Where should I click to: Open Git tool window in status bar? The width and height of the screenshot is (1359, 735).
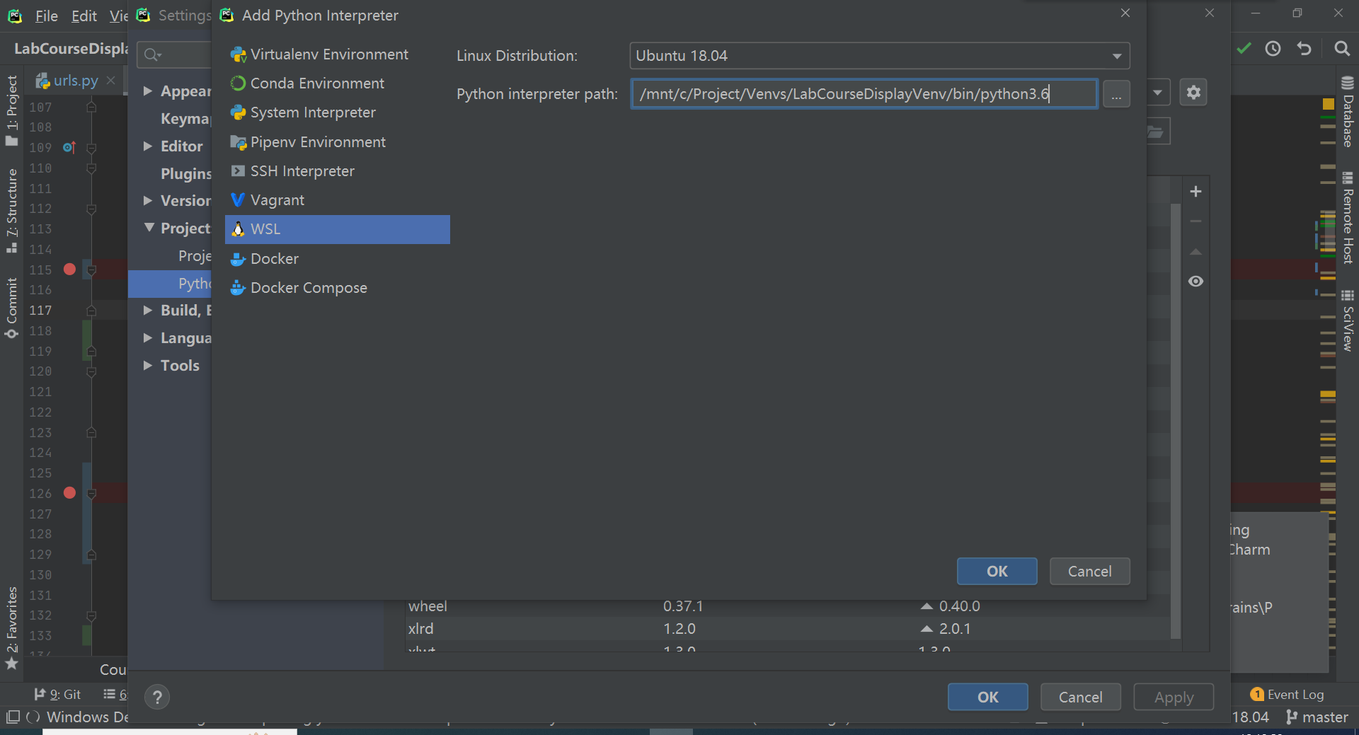click(57, 695)
